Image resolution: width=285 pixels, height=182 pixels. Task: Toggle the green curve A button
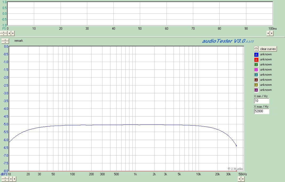[256, 65]
